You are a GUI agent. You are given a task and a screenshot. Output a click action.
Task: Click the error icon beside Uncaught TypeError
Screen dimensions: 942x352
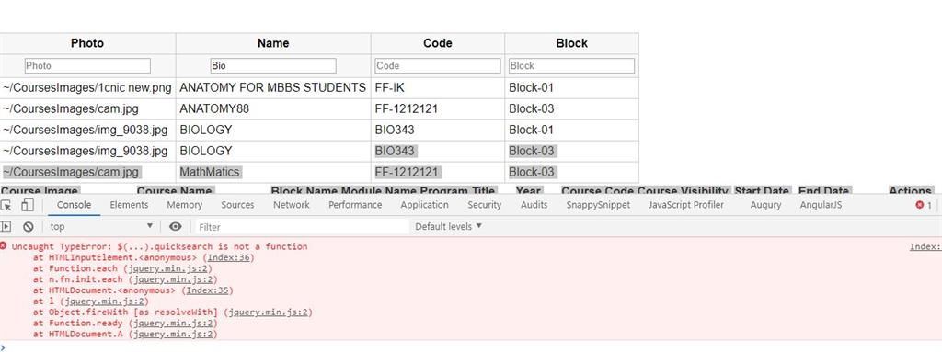pos(5,245)
